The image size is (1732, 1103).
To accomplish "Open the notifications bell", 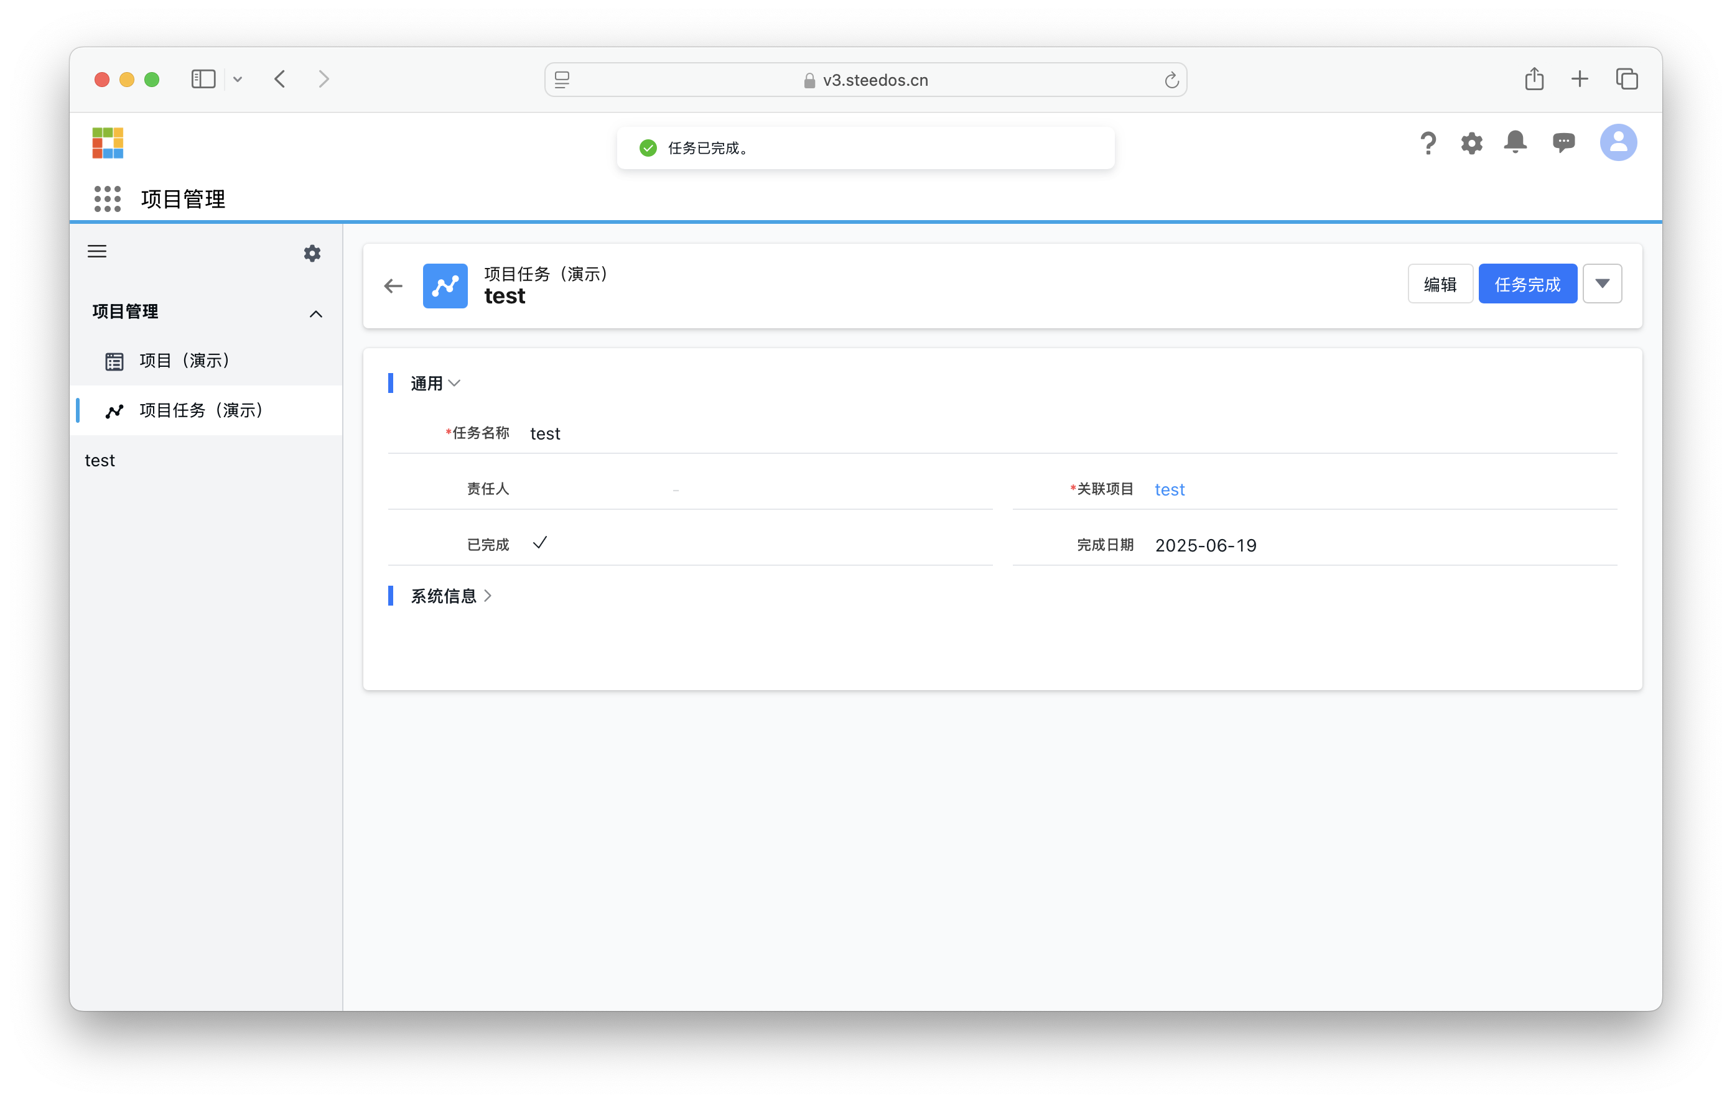I will coord(1515,142).
